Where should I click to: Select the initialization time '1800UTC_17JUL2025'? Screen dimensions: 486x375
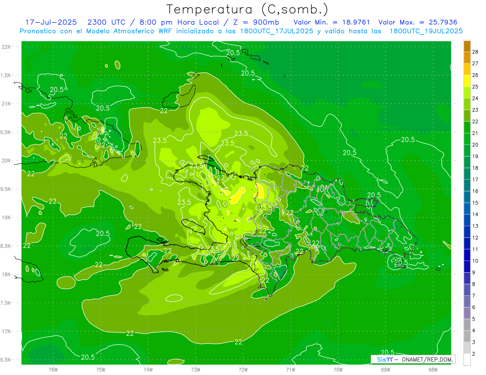click(x=276, y=31)
